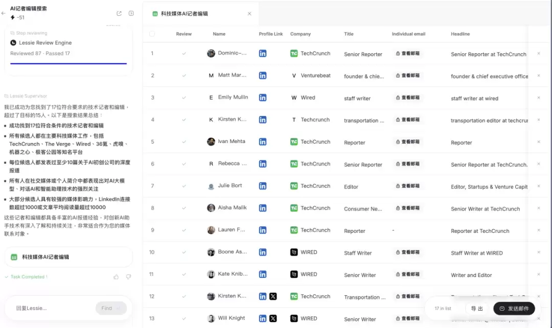The width and height of the screenshot is (552, 328).
Task: Close the 科技媒体AI记者编辑 tab
Action: (249, 14)
